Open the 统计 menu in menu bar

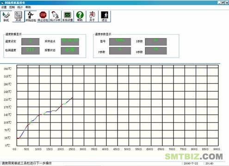(20, 7)
